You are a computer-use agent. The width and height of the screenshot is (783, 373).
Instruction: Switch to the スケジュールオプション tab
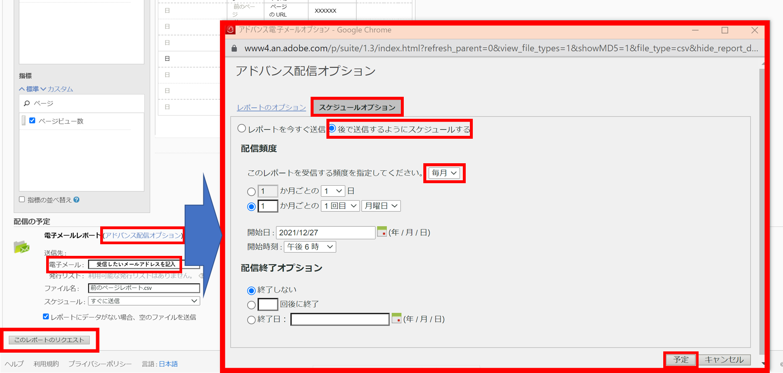357,107
